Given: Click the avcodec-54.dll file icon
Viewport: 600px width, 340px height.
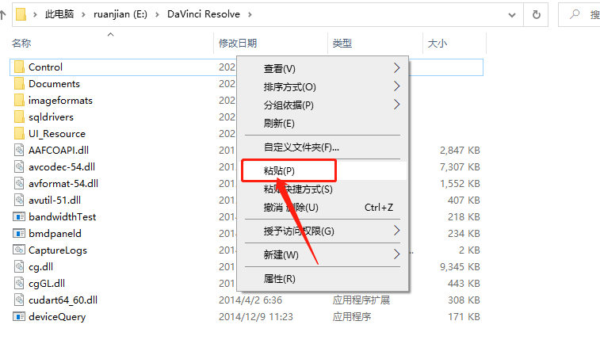Looking at the screenshot, I should pyautogui.click(x=19, y=166).
